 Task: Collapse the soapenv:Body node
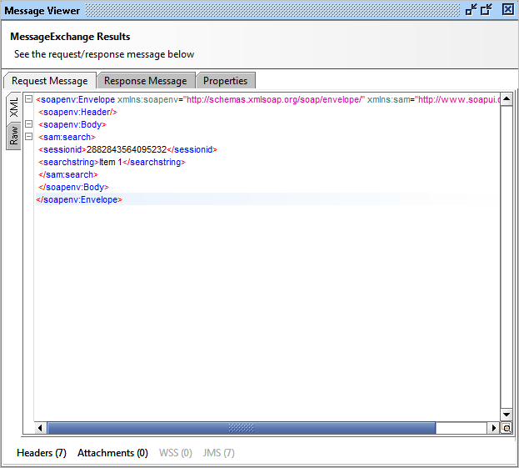coord(29,124)
